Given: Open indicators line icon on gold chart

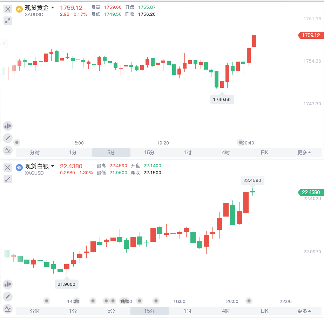Looking at the screenshot, I should tap(8, 150).
